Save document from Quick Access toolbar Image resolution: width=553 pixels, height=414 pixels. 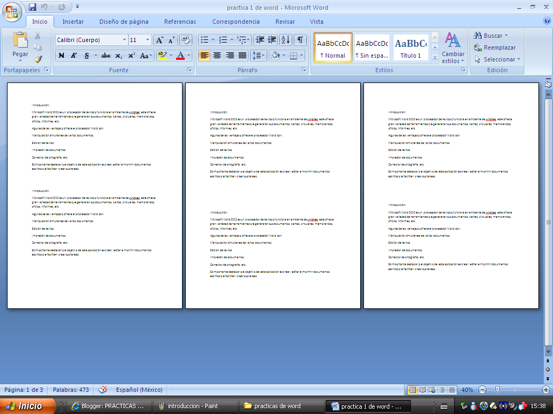[x=32, y=7]
